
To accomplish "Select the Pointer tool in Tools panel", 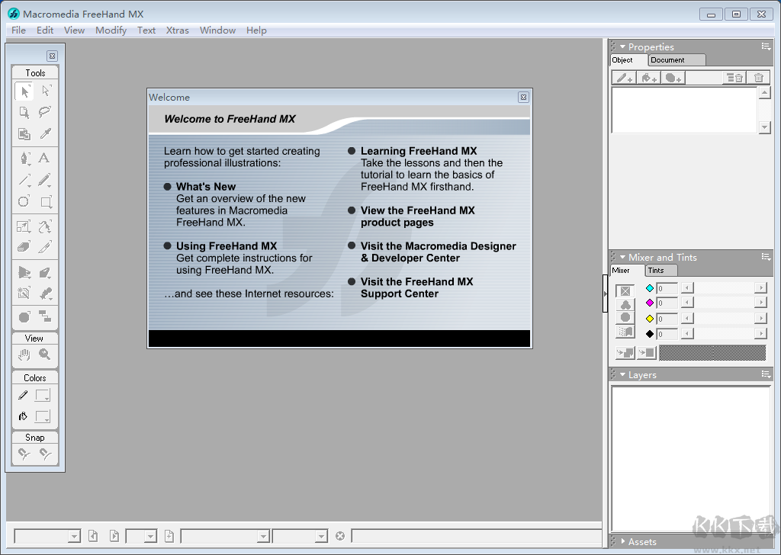I will 24,91.
